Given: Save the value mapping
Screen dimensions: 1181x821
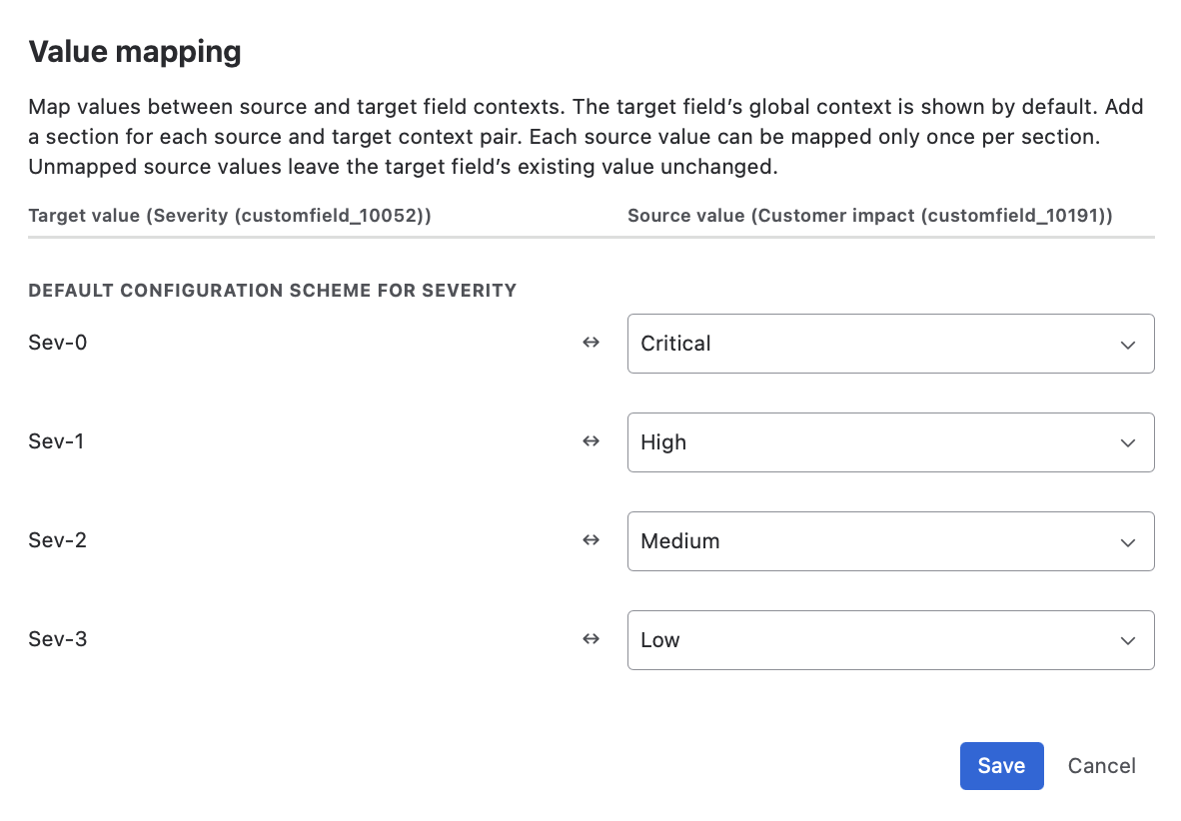Looking at the screenshot, I should click(1001, 766).
